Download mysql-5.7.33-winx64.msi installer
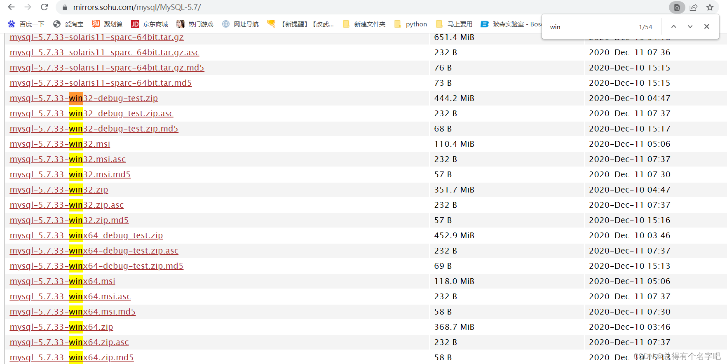The height and width of the screenshot is (364, 727). point(62,281)
